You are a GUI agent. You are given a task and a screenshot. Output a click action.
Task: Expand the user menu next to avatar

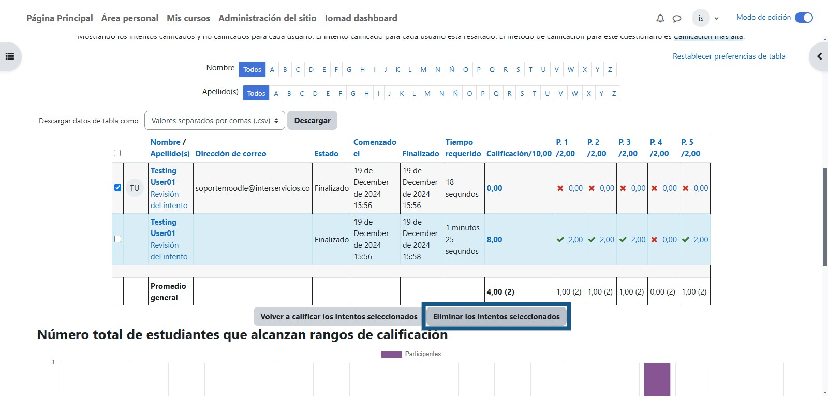click(716, 18)
